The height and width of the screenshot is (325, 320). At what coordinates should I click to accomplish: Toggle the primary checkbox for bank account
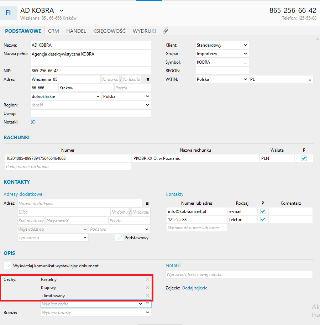tap(304, 158)
